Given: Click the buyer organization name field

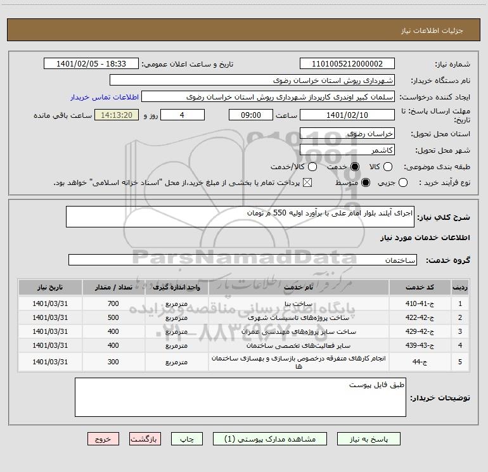Looking at the screenshot, I should click(252, 80).
